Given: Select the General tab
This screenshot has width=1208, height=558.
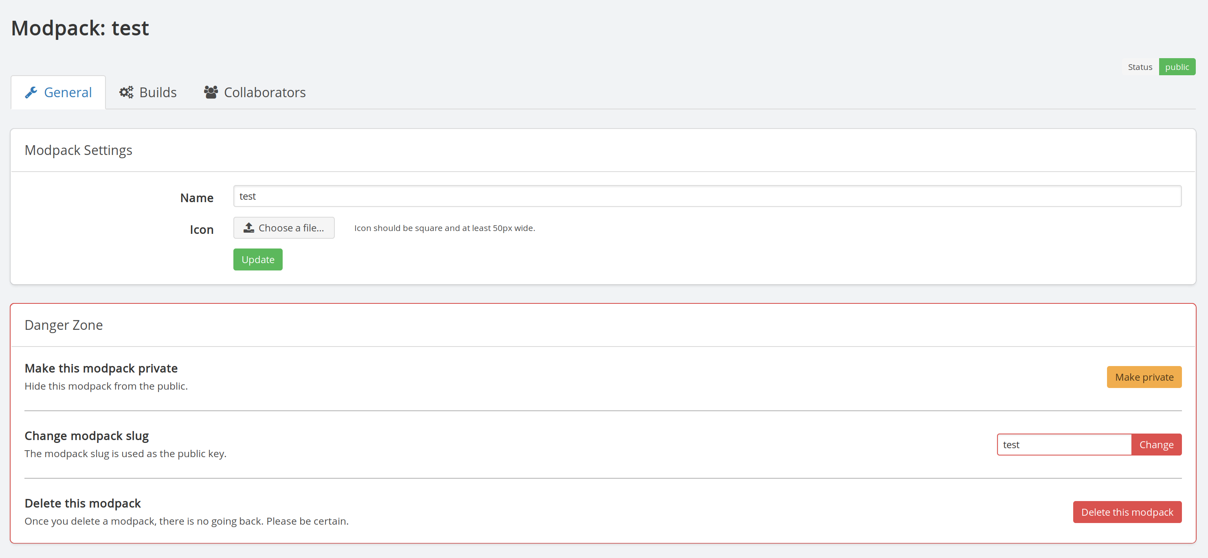Looking at the screenshot, I should (x=58, y=92).
